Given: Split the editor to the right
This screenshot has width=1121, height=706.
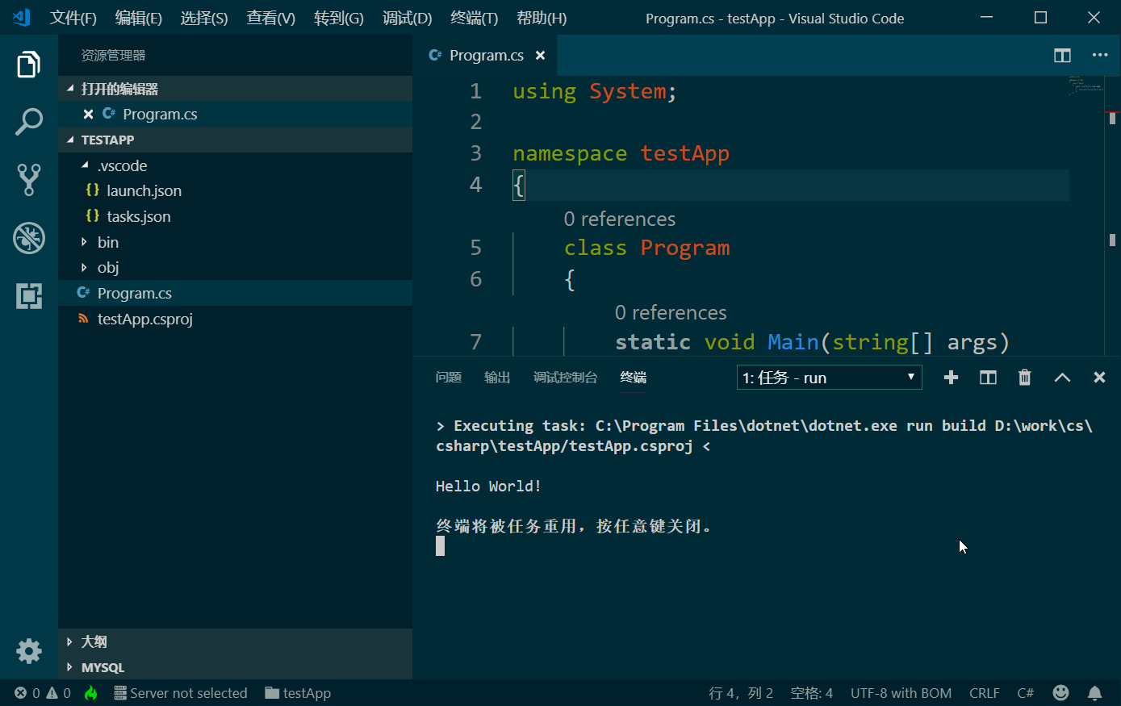Looking at the screenshot, I should click(1062, 55).
